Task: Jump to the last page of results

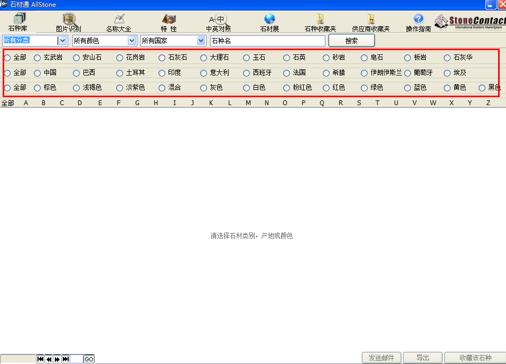Action: (65, 359)
